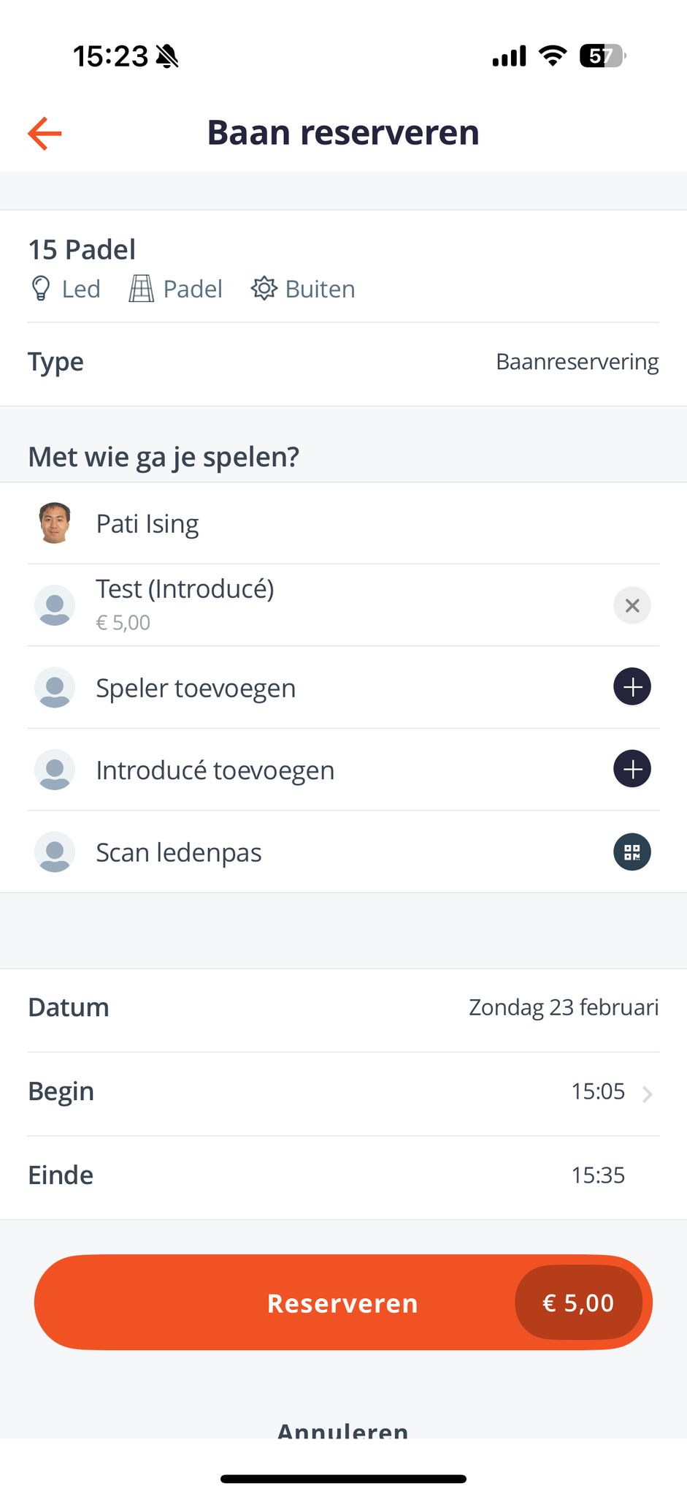This screenshot has height=1497, width=687.
Task: Remove the Test introducé player
Action: point(632,605)
